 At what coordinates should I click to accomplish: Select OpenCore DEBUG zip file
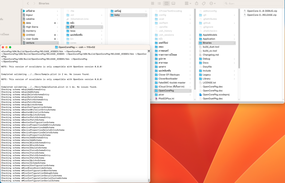coord(262,11)
